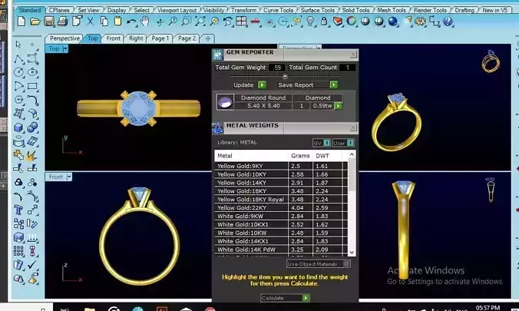Click the taskbar clock showing 05:57 PM
The image size is (519, 311).
point(488,308)
